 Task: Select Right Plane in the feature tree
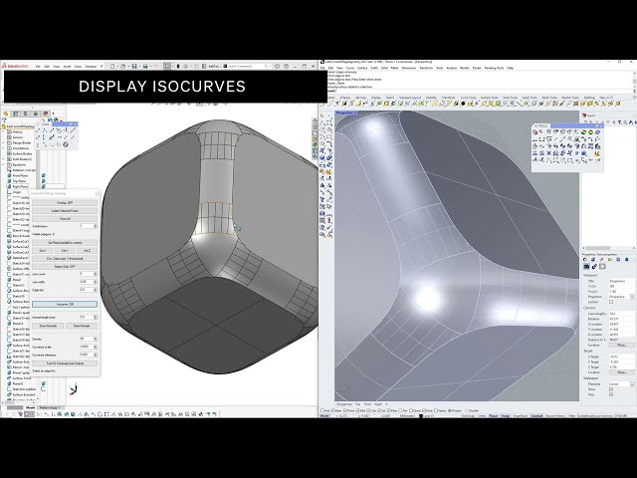(x=20, y=186)
